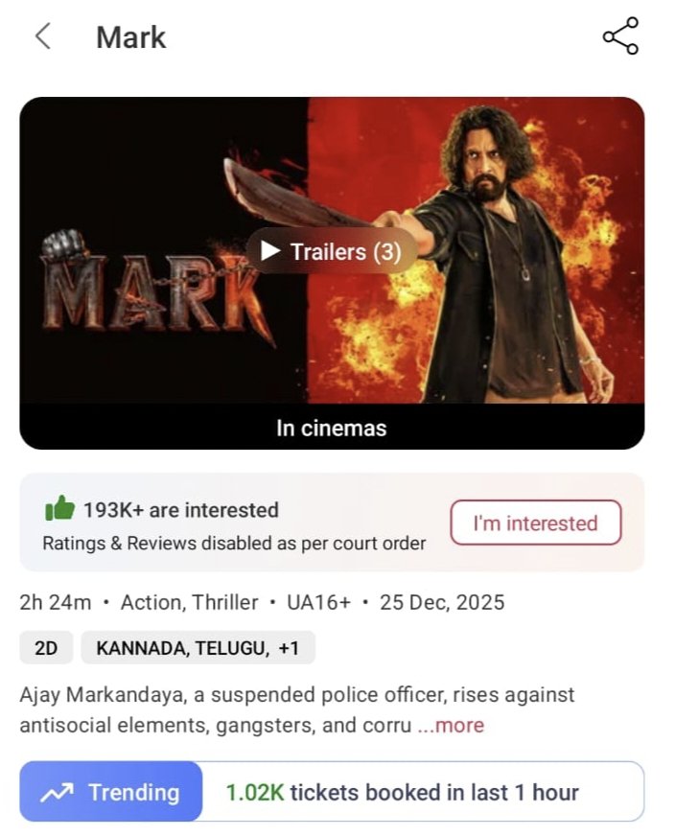Click the I'm interested button
This screenshot has height=836, width=675.
click(x=536, y=522)
